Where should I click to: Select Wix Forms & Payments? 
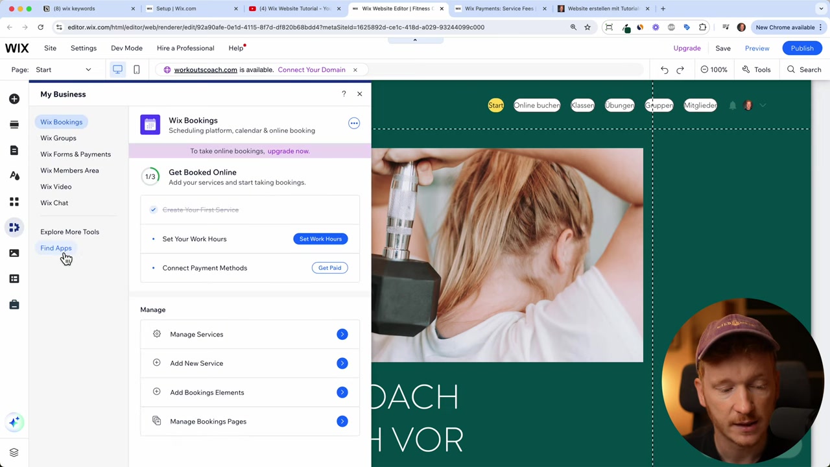[75, 154]
